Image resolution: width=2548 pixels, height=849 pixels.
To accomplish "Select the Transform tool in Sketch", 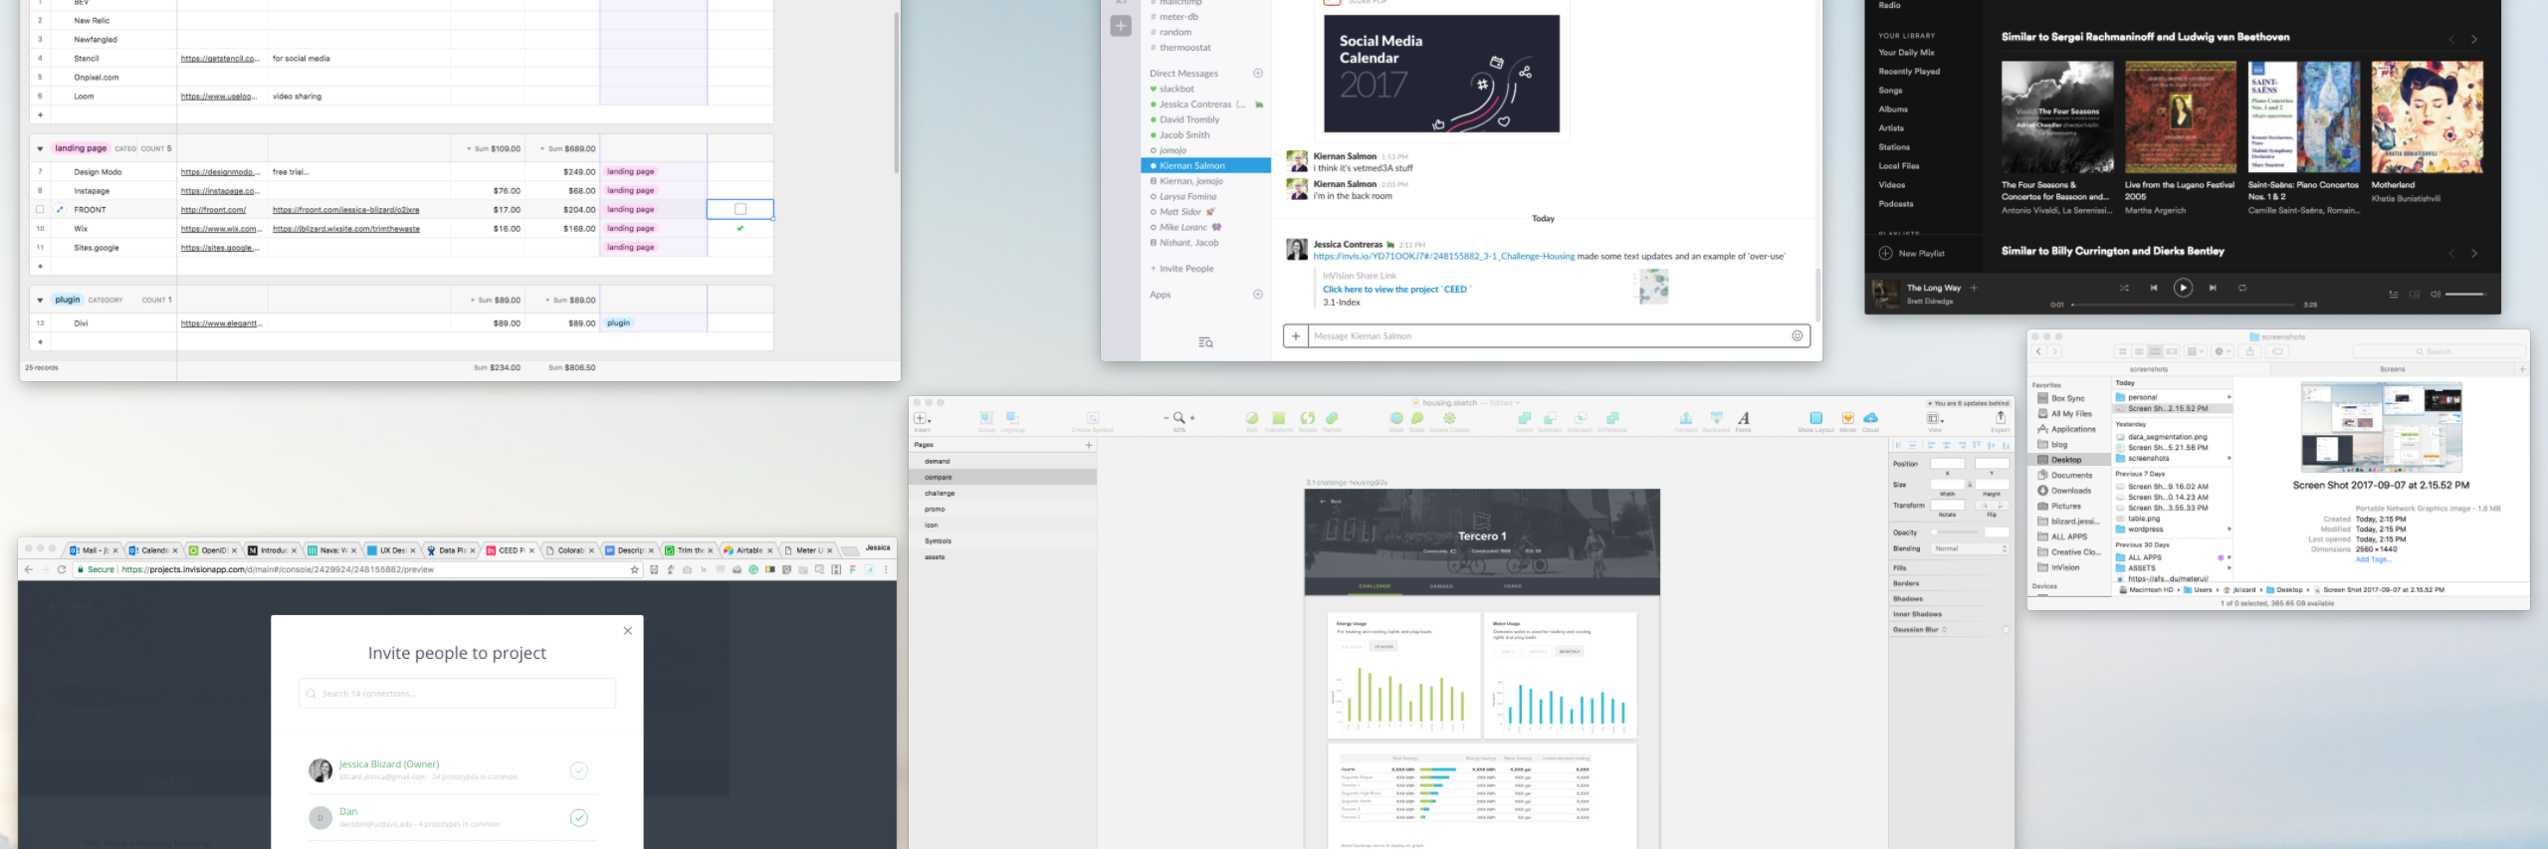I will (1279, 418).
